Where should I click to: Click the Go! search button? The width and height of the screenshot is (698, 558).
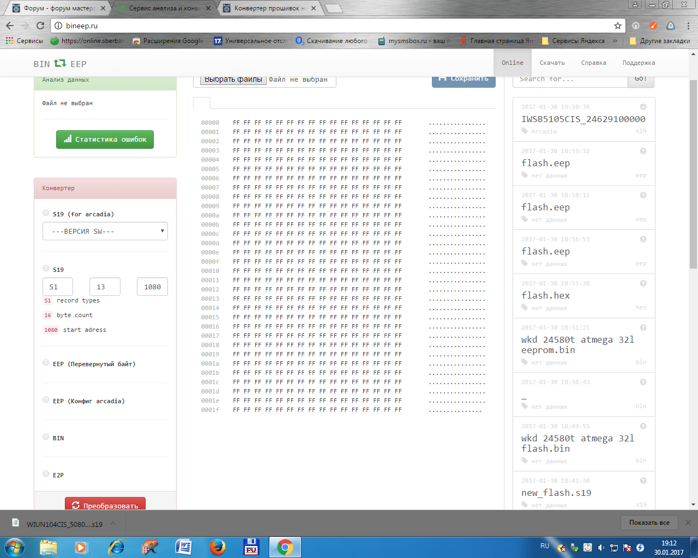pos(641,80)
